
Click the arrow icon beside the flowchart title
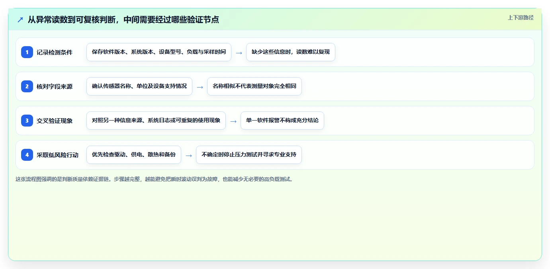tap(20, 19)
